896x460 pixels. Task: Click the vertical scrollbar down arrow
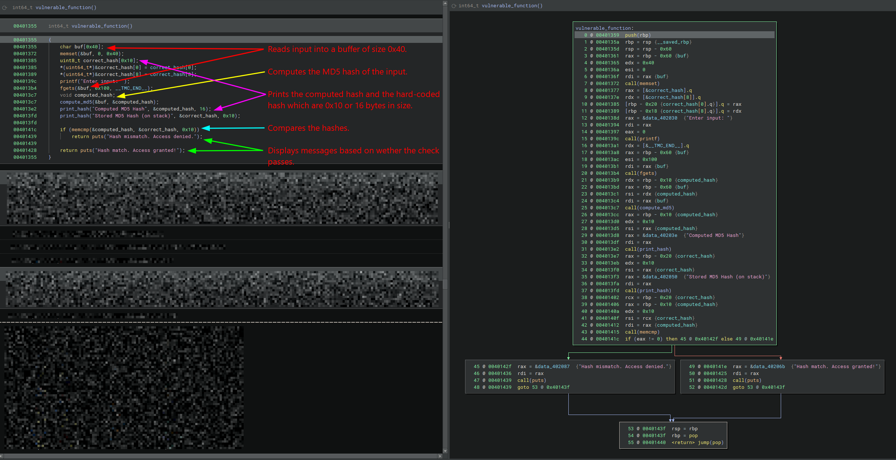[x=445, y=451]
